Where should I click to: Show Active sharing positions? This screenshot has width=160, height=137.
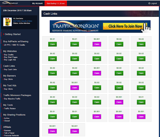pyautogui.click(x=7, y=118)
